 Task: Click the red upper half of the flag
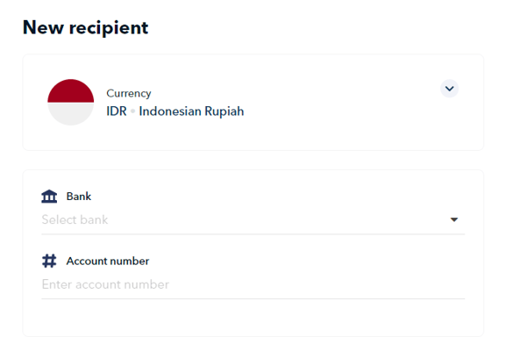pos(70,90)
